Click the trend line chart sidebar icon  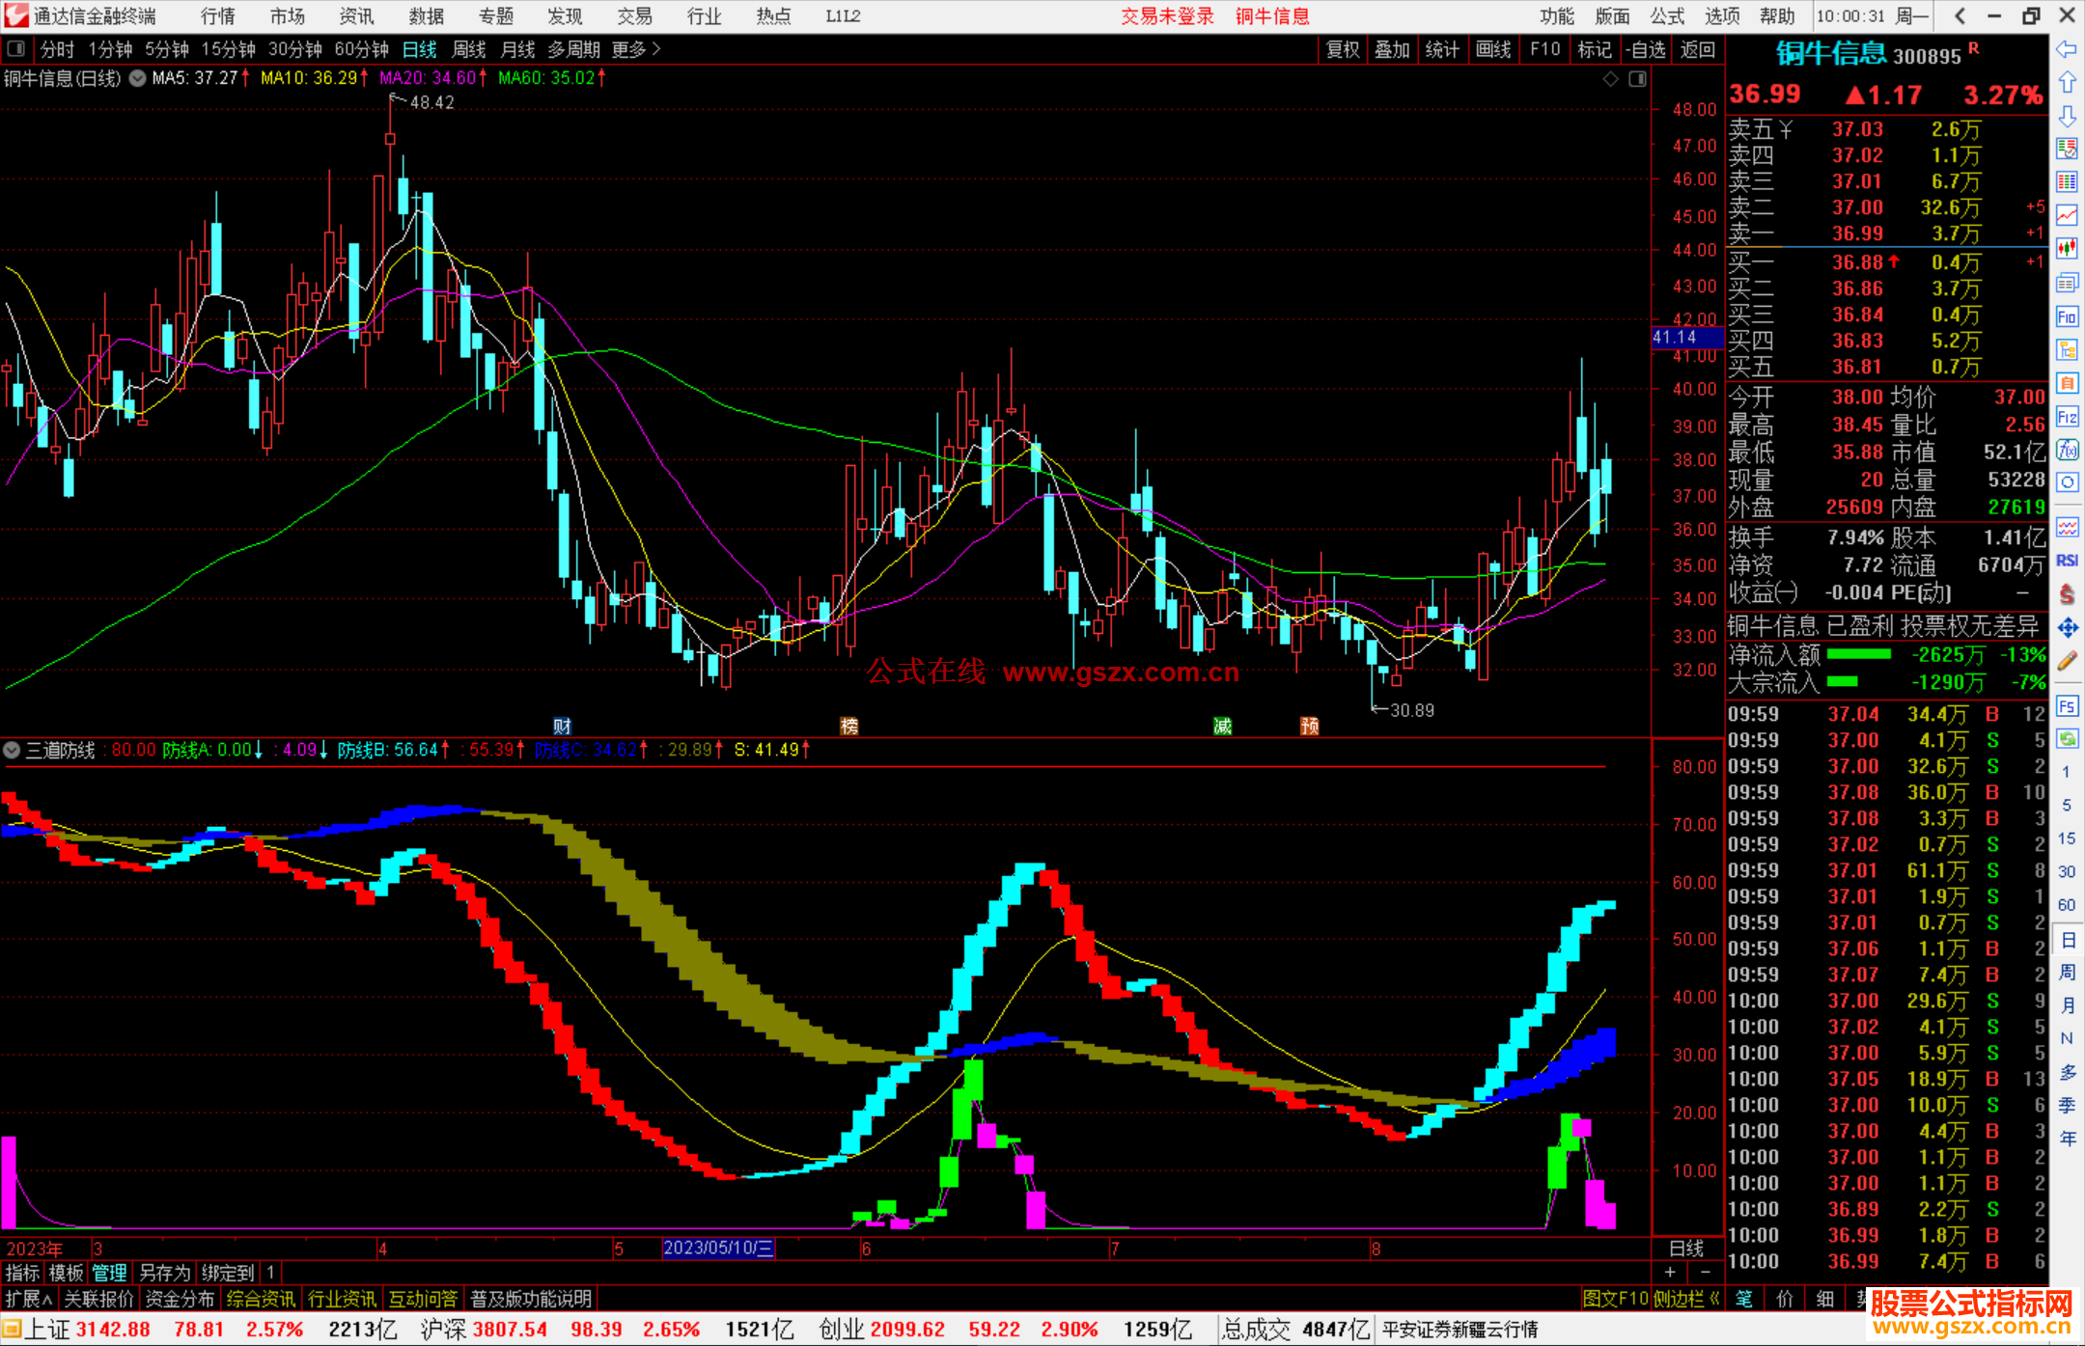point(2067,215)
